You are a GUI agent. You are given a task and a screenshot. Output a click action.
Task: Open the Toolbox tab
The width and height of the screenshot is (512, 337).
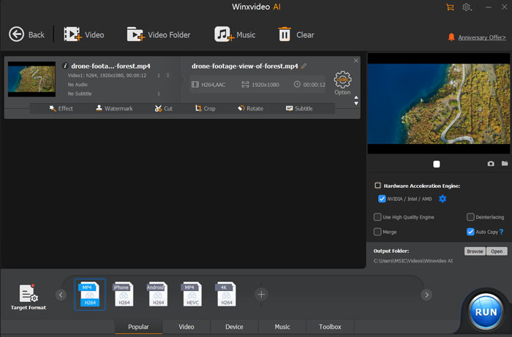(x=330, y=327)
